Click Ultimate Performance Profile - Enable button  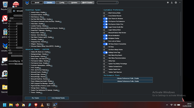128,81
